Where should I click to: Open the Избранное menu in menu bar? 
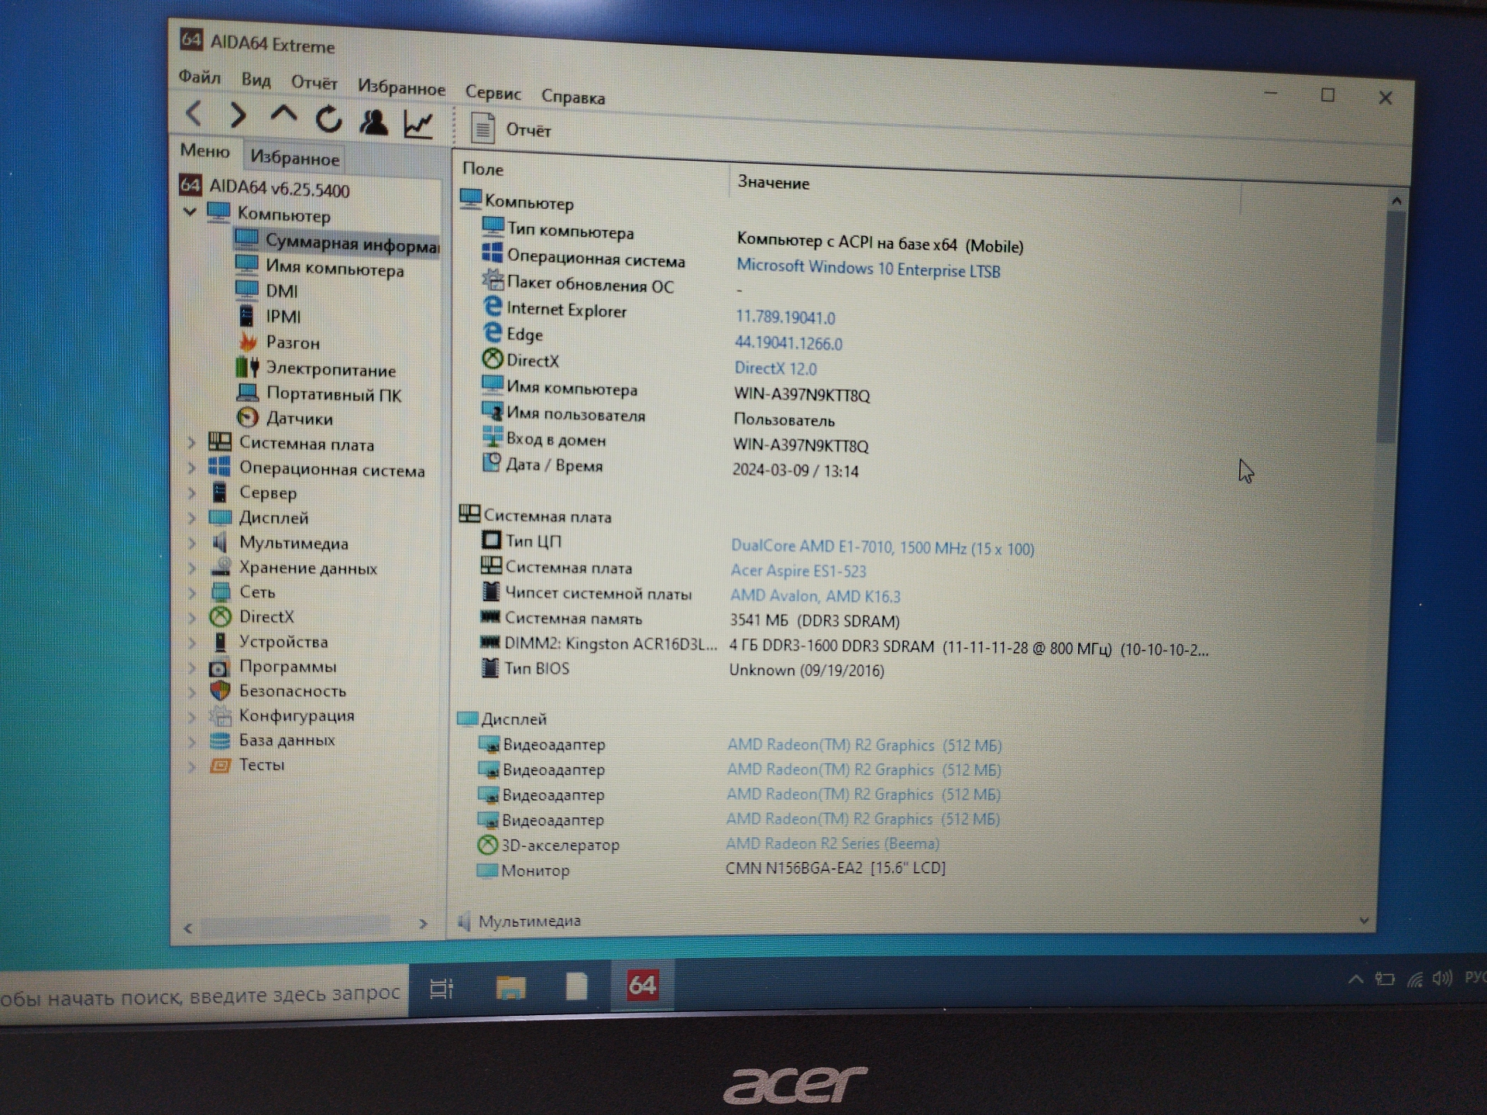401,87
